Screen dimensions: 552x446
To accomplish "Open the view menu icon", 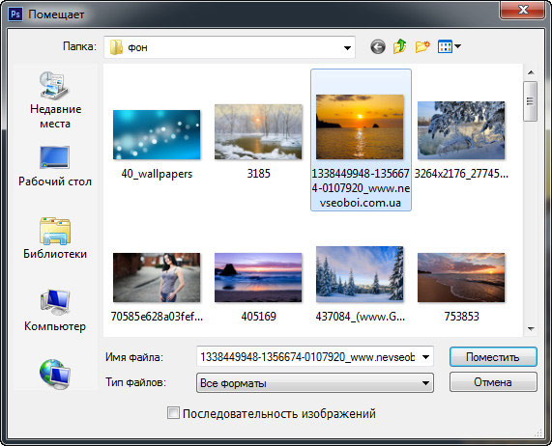I will tap(449, 46).
